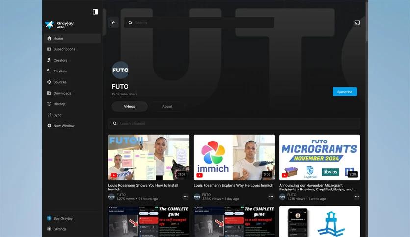410x237 pixels.
Task: Select the Videos tab
Action: 129,106
